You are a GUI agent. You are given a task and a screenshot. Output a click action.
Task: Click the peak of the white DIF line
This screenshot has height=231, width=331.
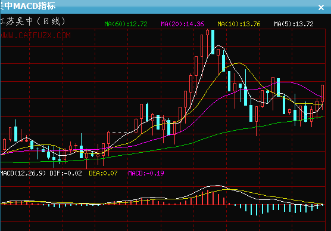coord(217,186)
